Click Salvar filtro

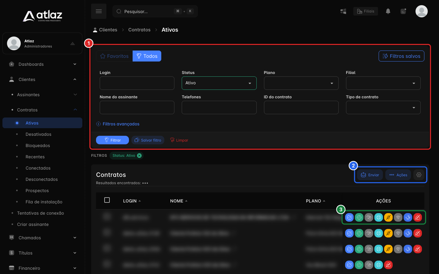(148, 140)
